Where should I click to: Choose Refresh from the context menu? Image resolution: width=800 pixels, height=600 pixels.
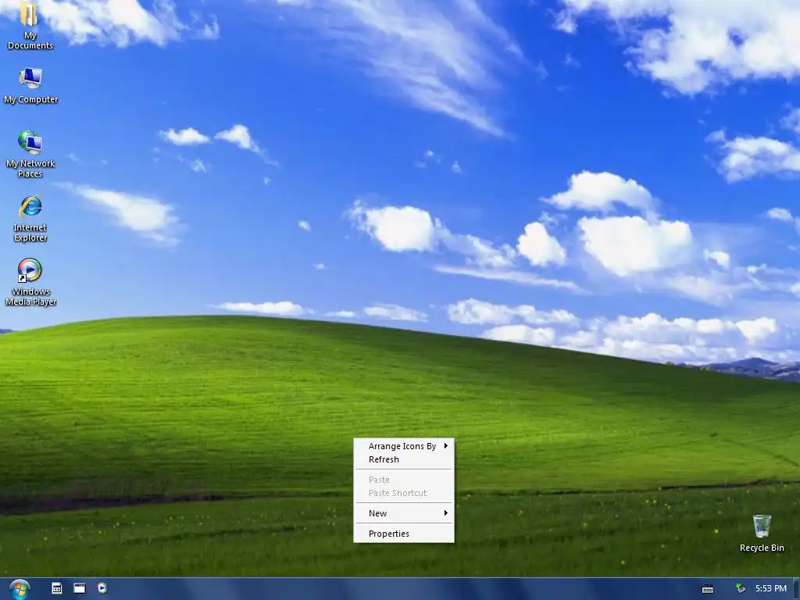[404, 459]
